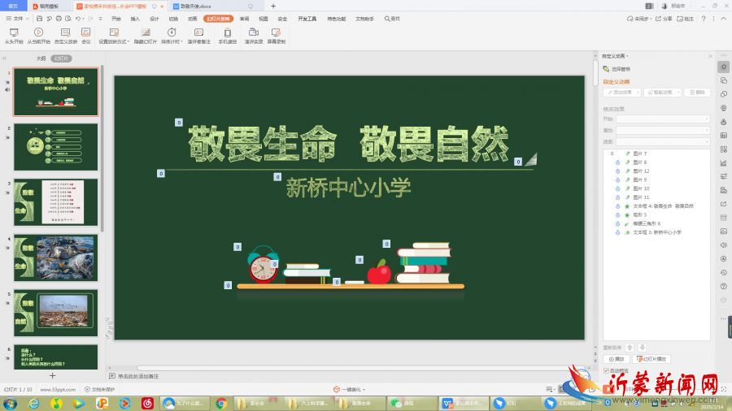Open the 插入 insert ribbon tab
The image size is (732, 411).
135,18
